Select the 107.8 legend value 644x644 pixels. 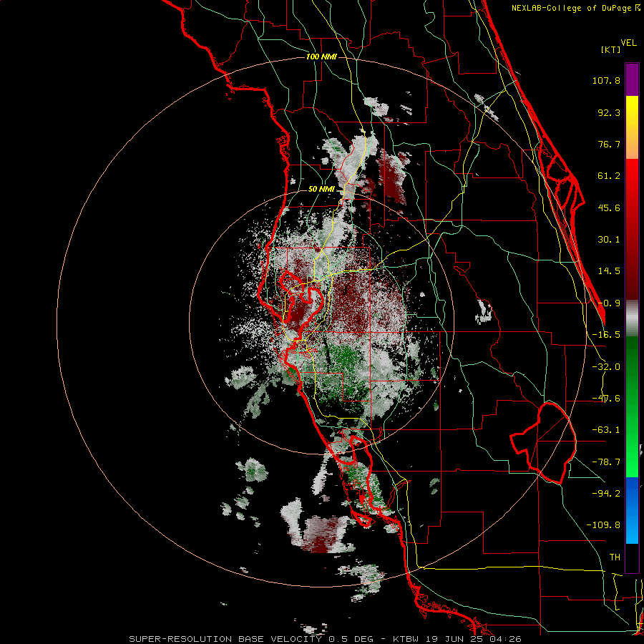pos(606,80)
